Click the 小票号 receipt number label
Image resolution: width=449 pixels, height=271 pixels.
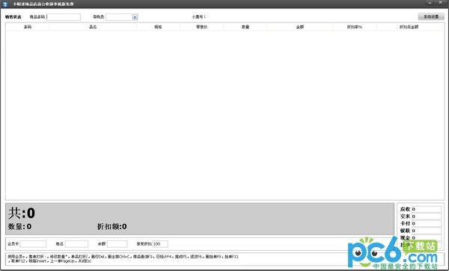[x=198, y=17]
